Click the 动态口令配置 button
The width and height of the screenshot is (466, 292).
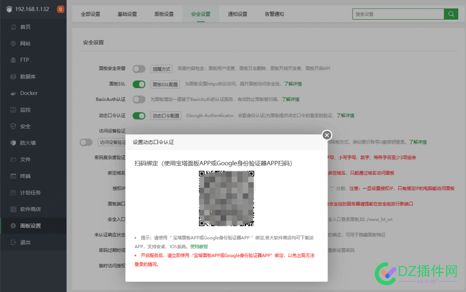(166, 115)
